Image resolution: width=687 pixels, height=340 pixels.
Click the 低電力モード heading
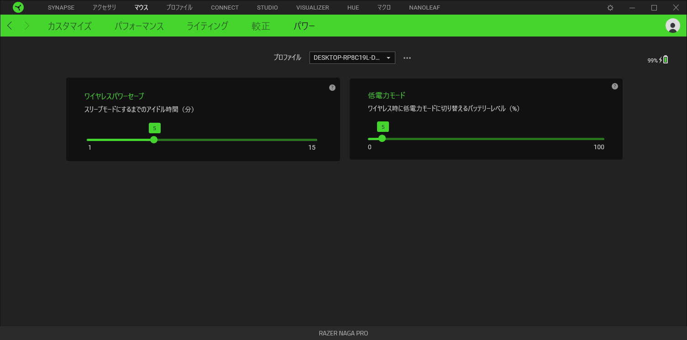click(387, 95)
